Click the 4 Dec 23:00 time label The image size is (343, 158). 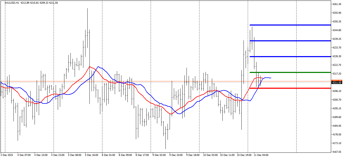tap(58, 155)
